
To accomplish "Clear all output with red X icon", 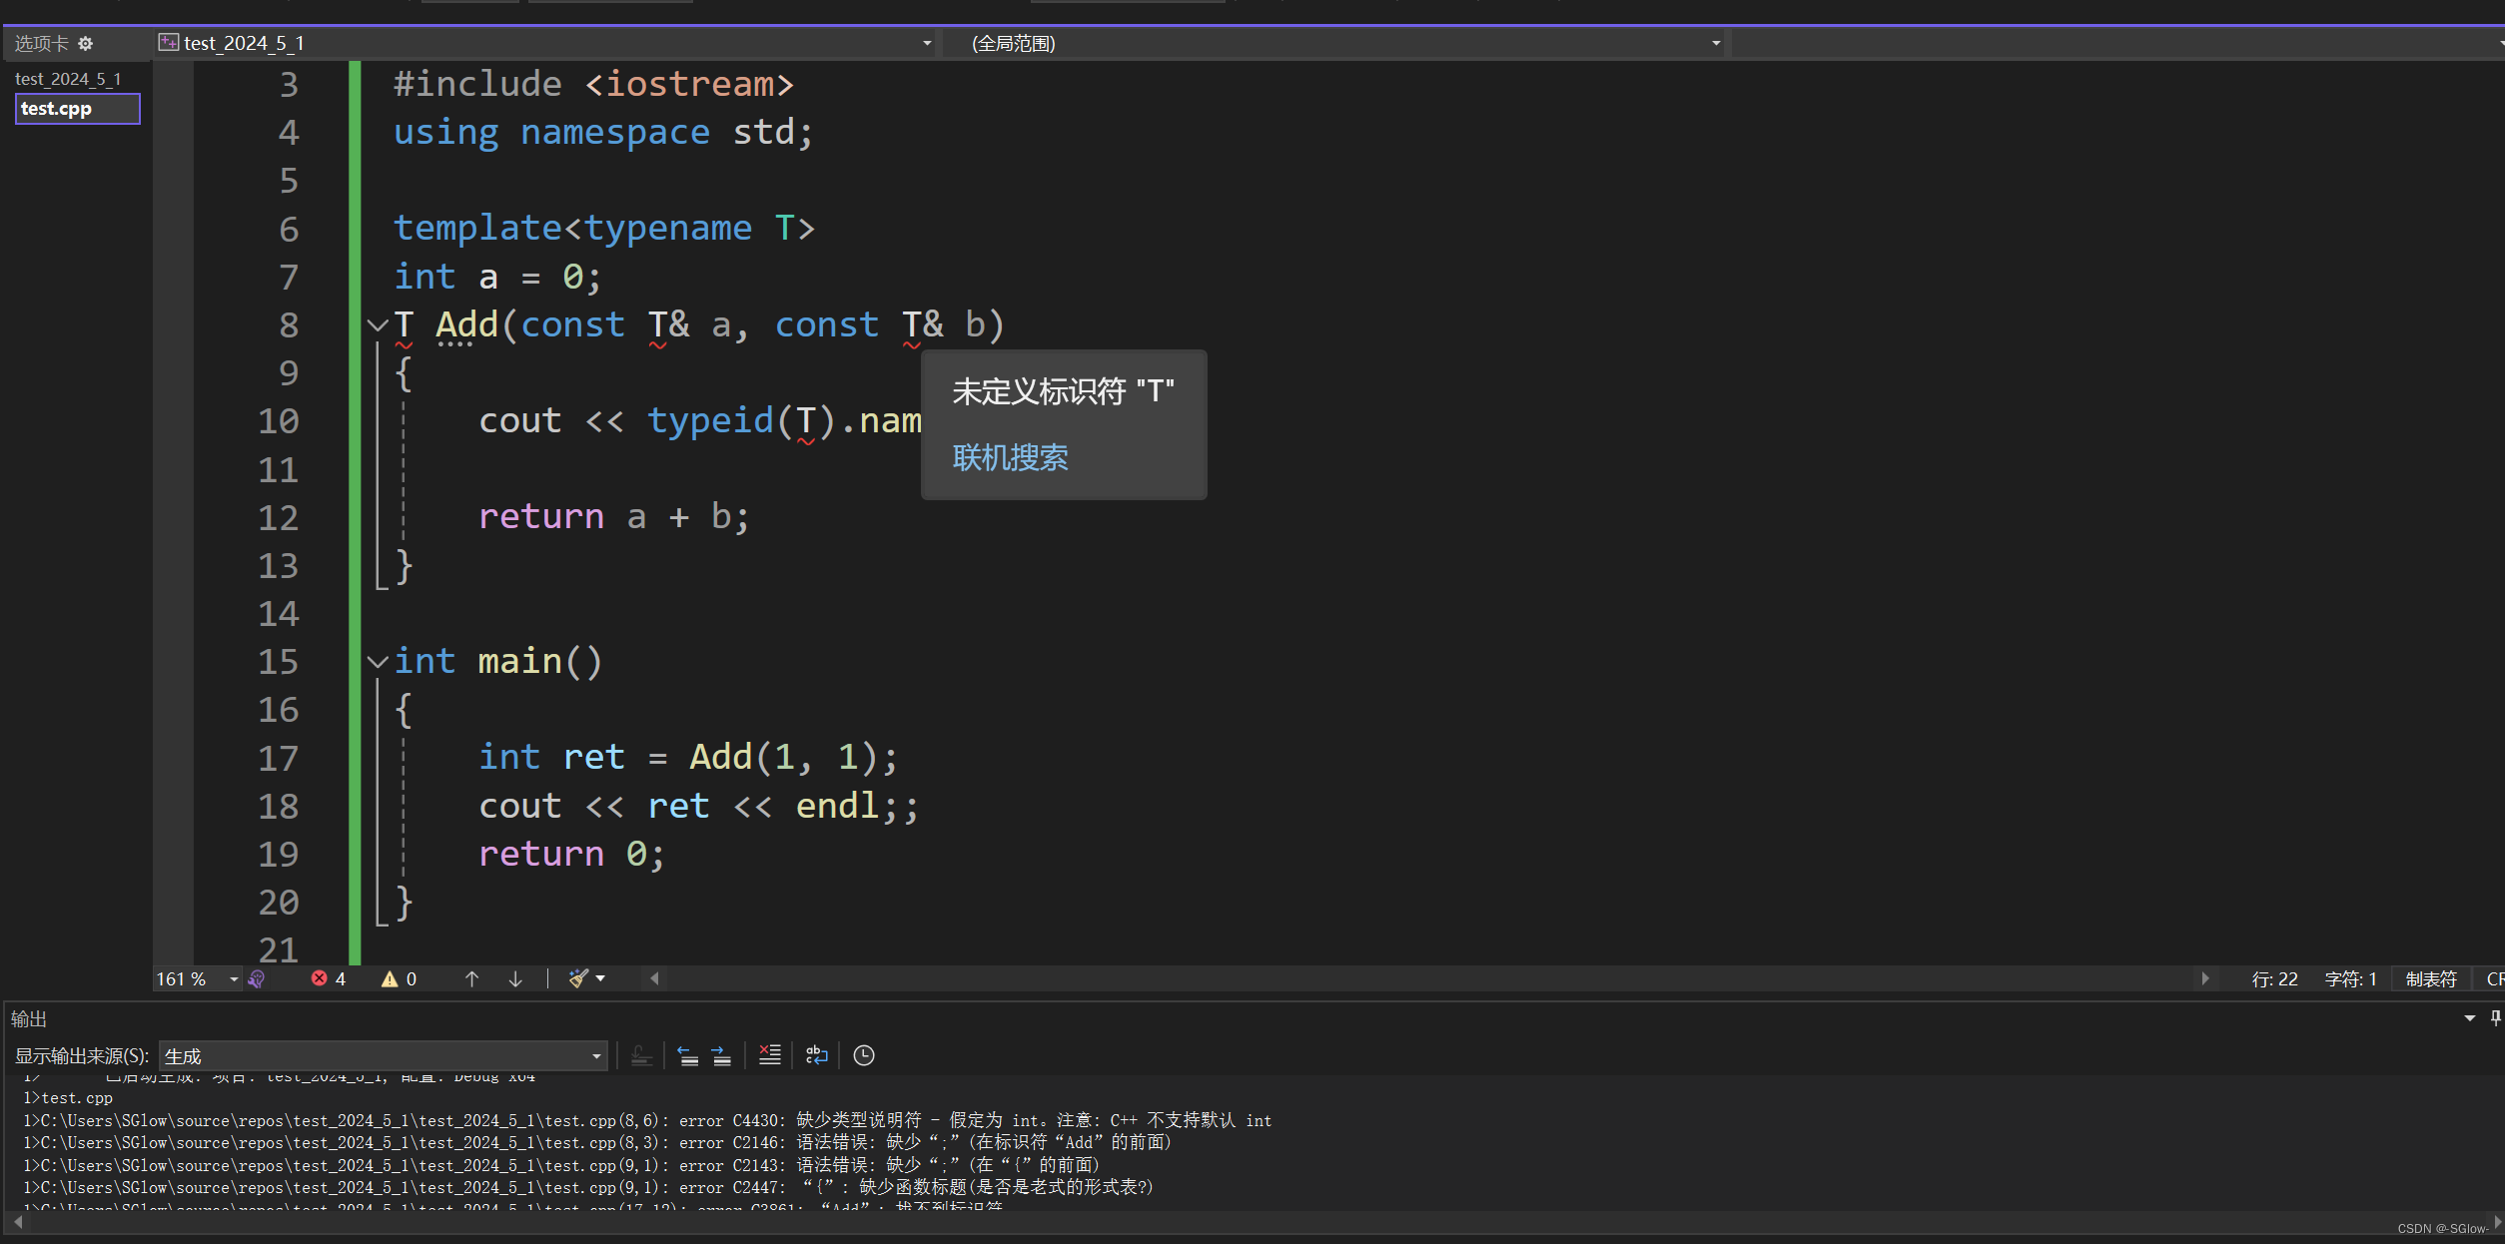I will click(769, 1055).
